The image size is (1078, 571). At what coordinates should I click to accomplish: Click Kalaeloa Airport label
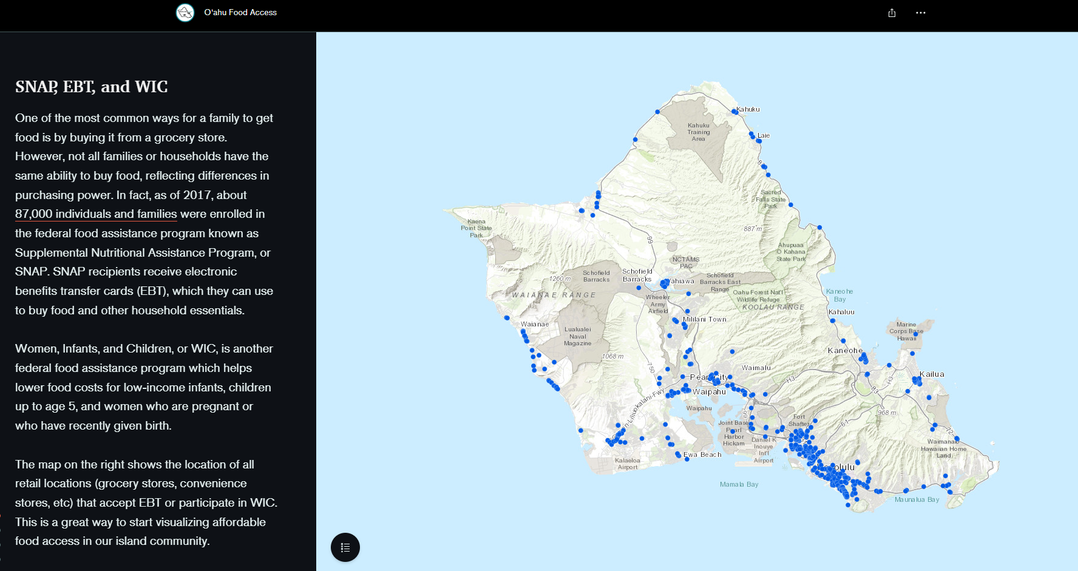628,464
